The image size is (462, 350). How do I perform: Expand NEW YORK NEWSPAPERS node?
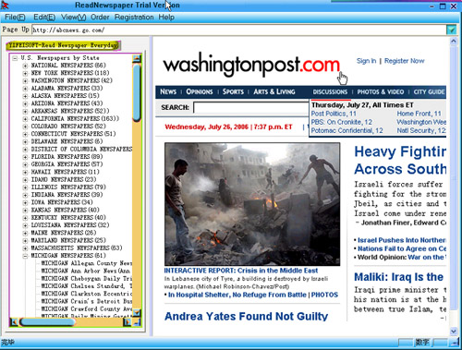coord(25,73)
